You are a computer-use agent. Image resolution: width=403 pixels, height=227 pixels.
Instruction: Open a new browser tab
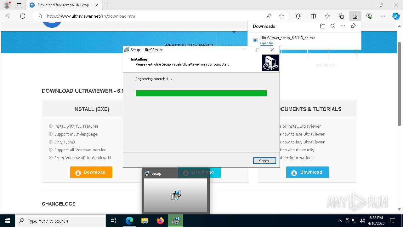[x=107, y=5]
